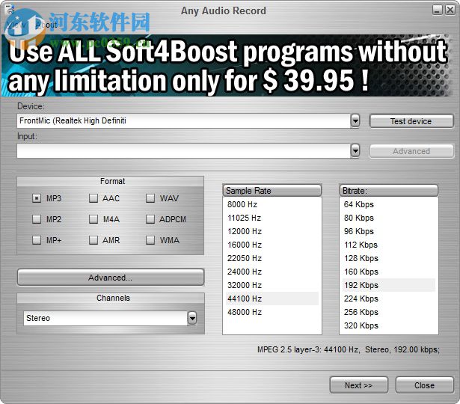The height and width of the screenshot is (404, 460).
Task: Open format Advanced... settings button
Action: pyautogui.click(x=111, y=278)
